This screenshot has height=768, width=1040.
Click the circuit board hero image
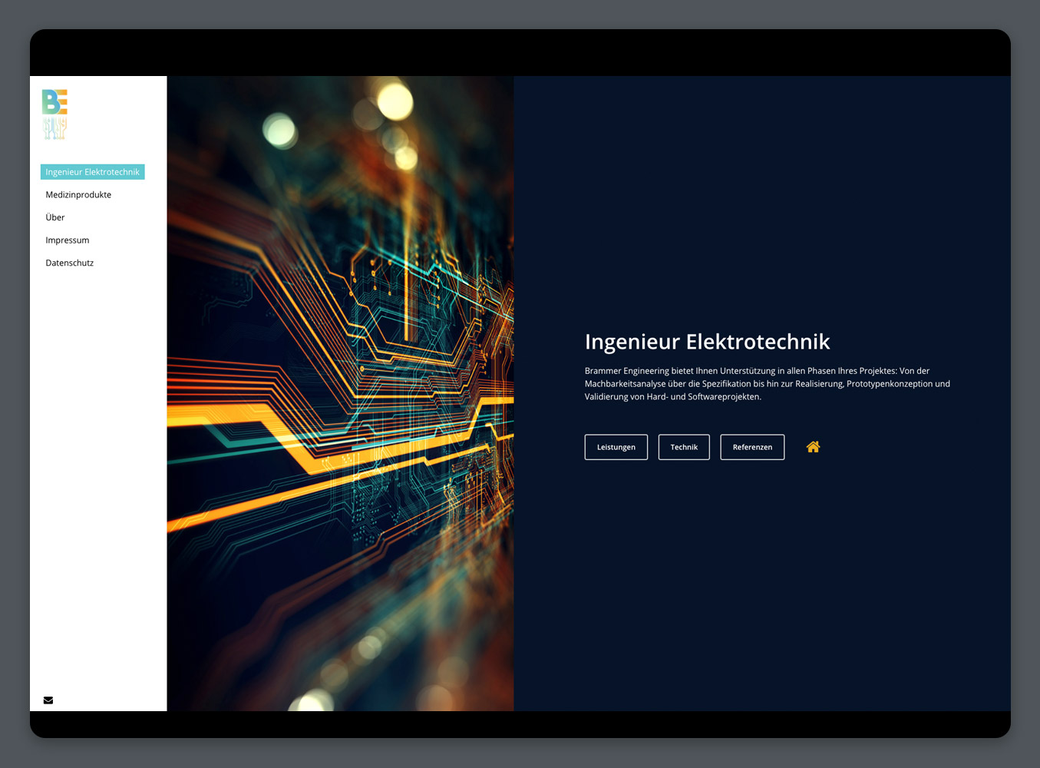[x=341, y=393]
